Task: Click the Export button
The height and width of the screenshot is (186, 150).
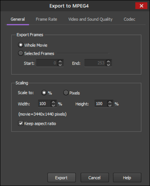Action: [x=61, y=178]
